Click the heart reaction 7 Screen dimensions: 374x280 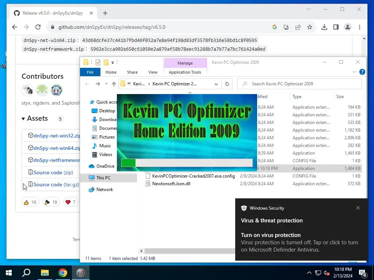tap(70, 202)
